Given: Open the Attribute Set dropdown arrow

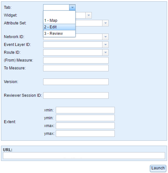Looking at the screenshot, I should coord(105,23).
